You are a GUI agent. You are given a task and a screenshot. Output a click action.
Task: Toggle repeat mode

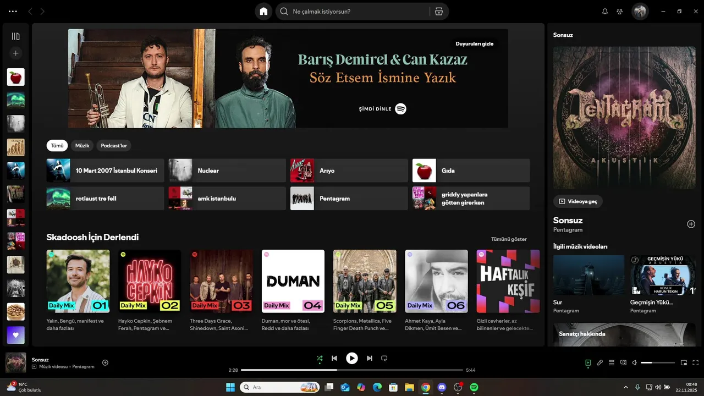click(x=384, y=359)
